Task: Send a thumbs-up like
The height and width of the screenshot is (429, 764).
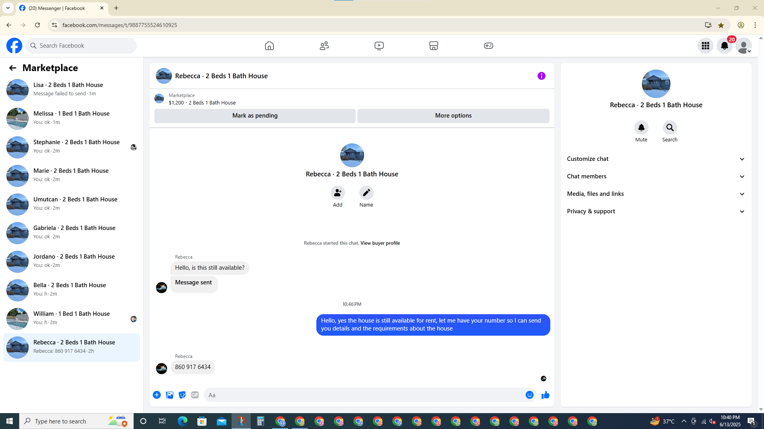Action: 546,395
